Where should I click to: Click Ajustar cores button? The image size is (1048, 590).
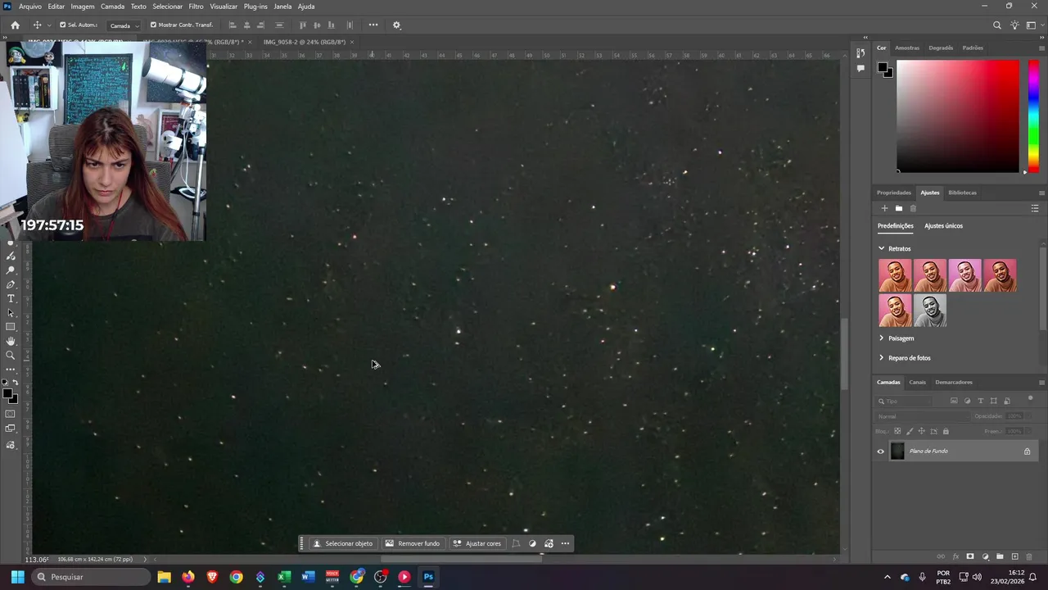477,543
